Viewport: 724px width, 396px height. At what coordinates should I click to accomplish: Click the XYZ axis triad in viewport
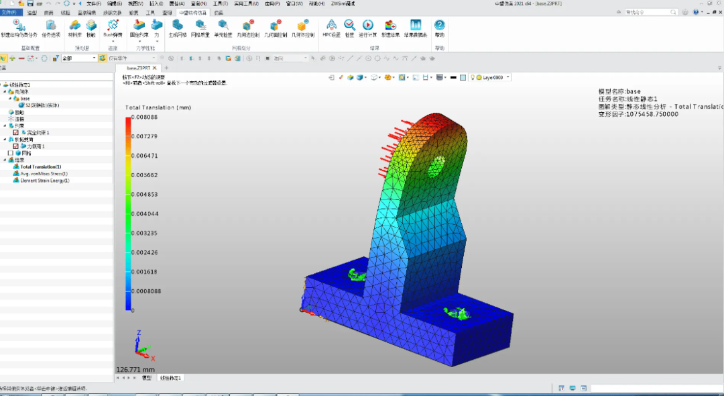tap(145, 345)
